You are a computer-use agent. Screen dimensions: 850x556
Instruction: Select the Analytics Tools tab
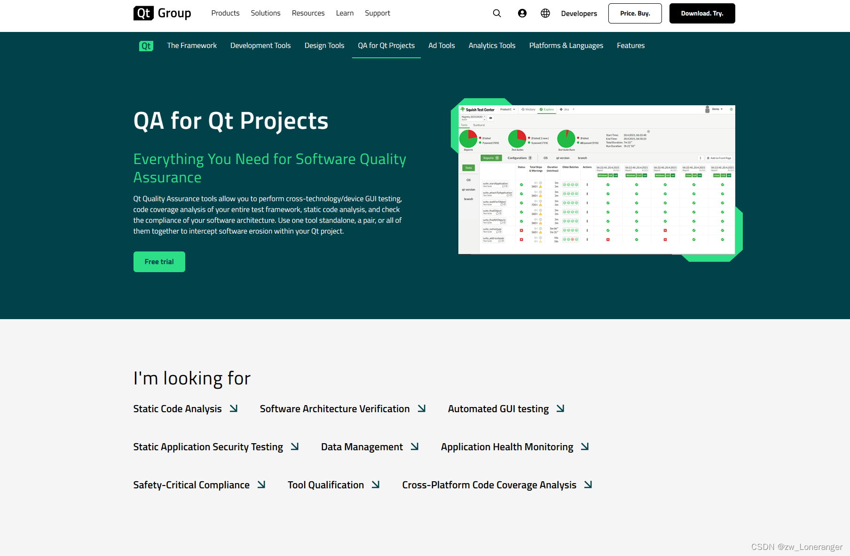(x=492, y=46)
